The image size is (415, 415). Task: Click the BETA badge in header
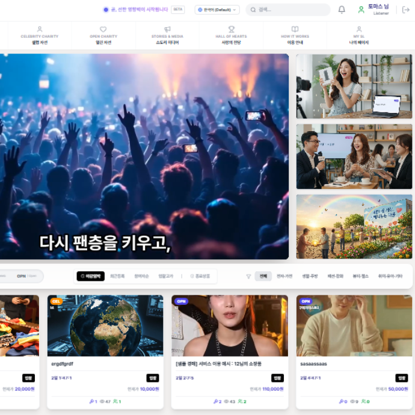coord(178,10)
